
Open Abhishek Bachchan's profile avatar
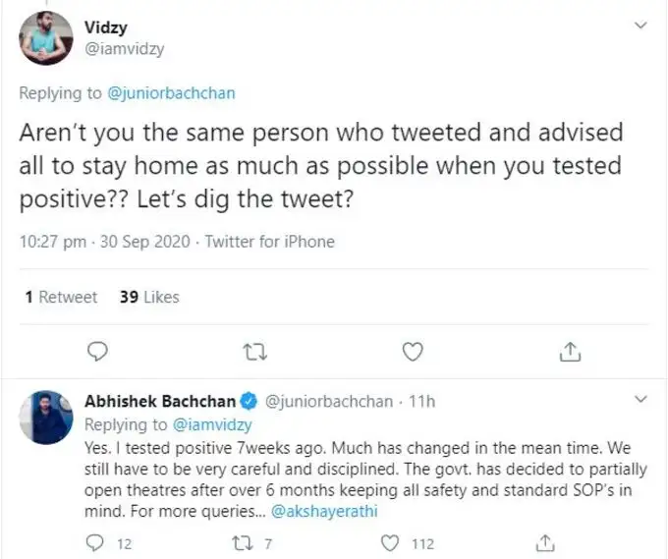(46, 418)
